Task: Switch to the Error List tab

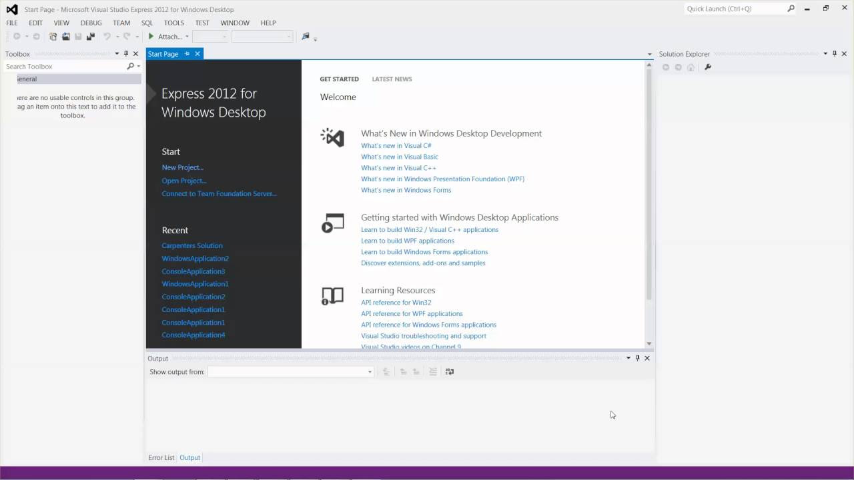Action: click(x=161, y=457)
